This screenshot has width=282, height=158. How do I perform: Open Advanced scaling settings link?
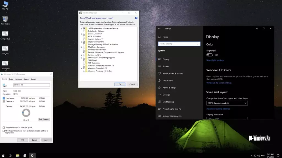pyautogui.click(x=218, y=109)
